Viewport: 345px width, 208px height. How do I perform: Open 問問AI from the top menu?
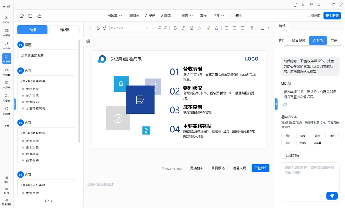(134, 16)
